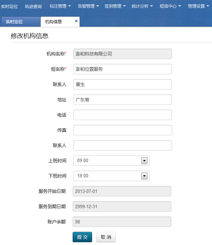212x245 pixels.
Task: Click the 服务开始日期 field
Action: [122, 191]
